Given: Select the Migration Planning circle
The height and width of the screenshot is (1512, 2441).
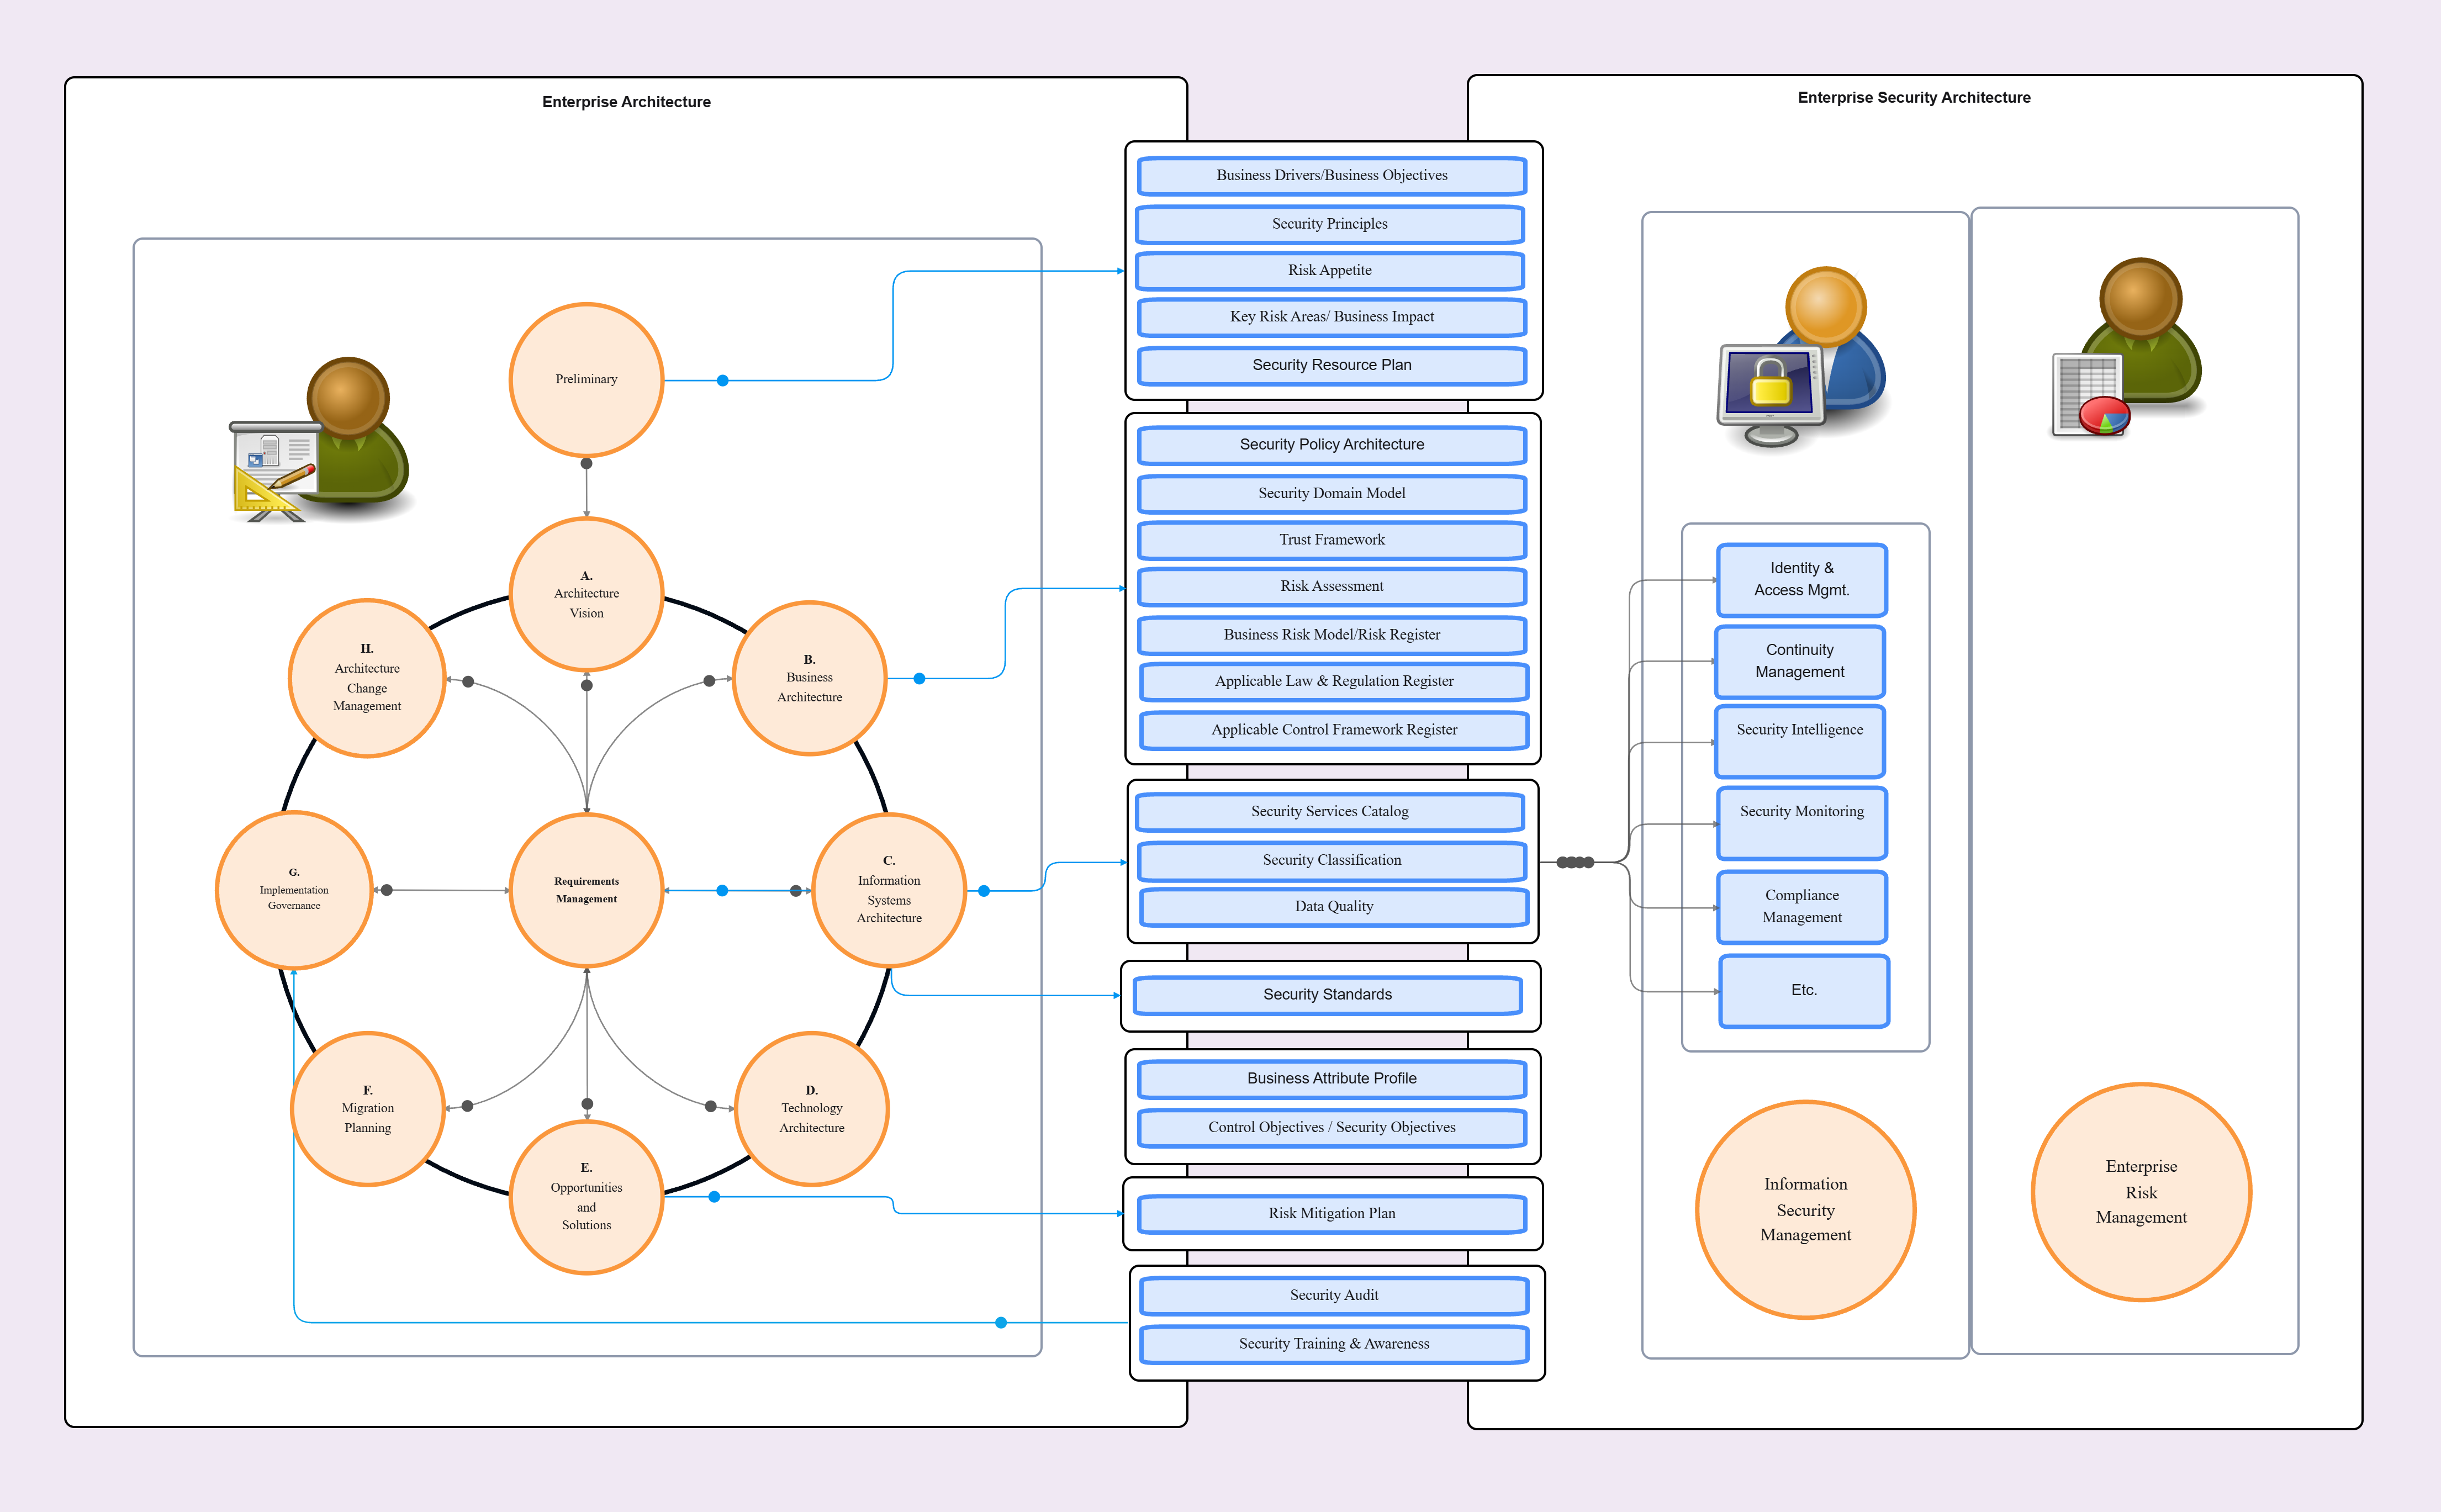Looking at the screenshot, I should pos(368,1109).
